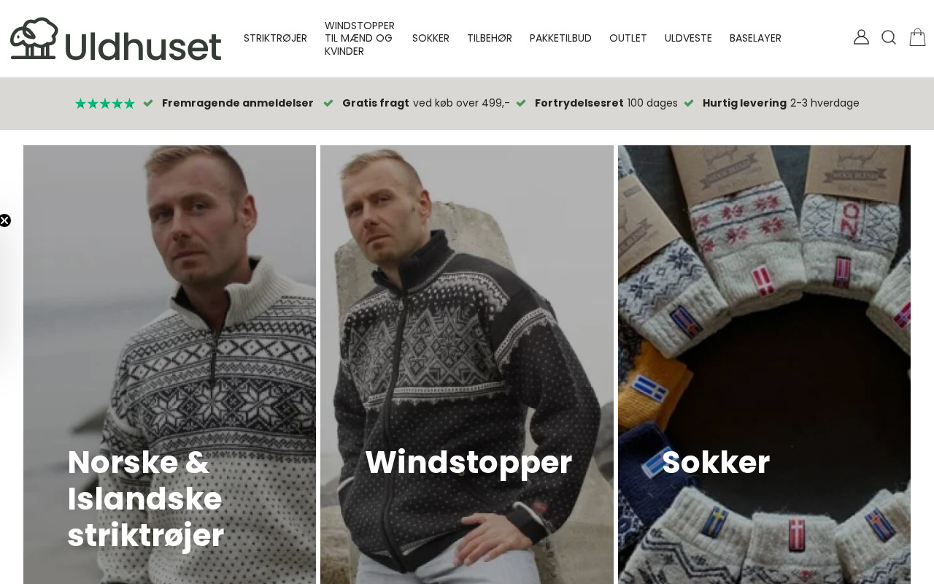934x584 pixels.
Task: Open the Tilbehør menu item
Action: pyautogui.click(x=490, y=38)
